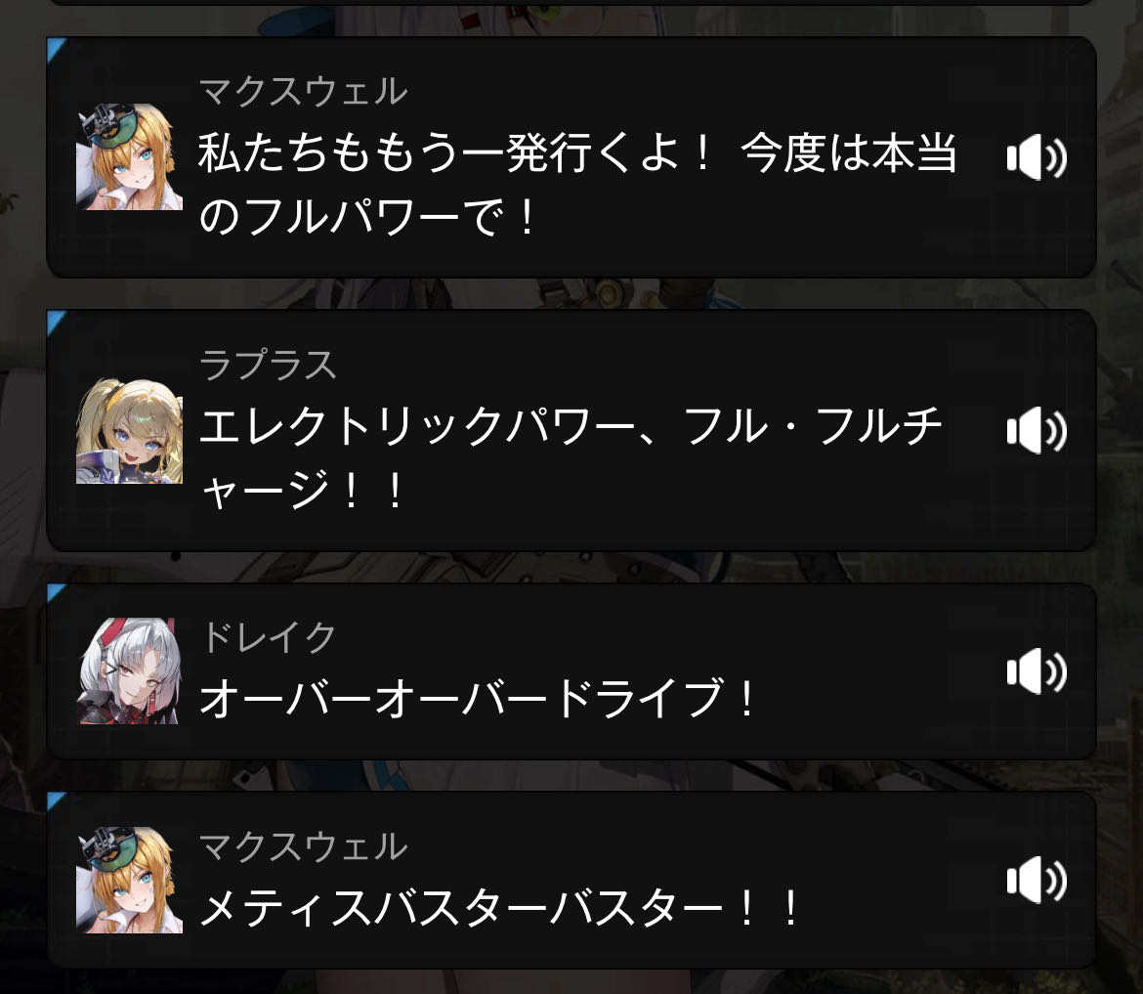Click マクスウェル's avatar beside 私たちももう一発 line
The height and width of the screenshot is (994, 1143).
(129, 156)
